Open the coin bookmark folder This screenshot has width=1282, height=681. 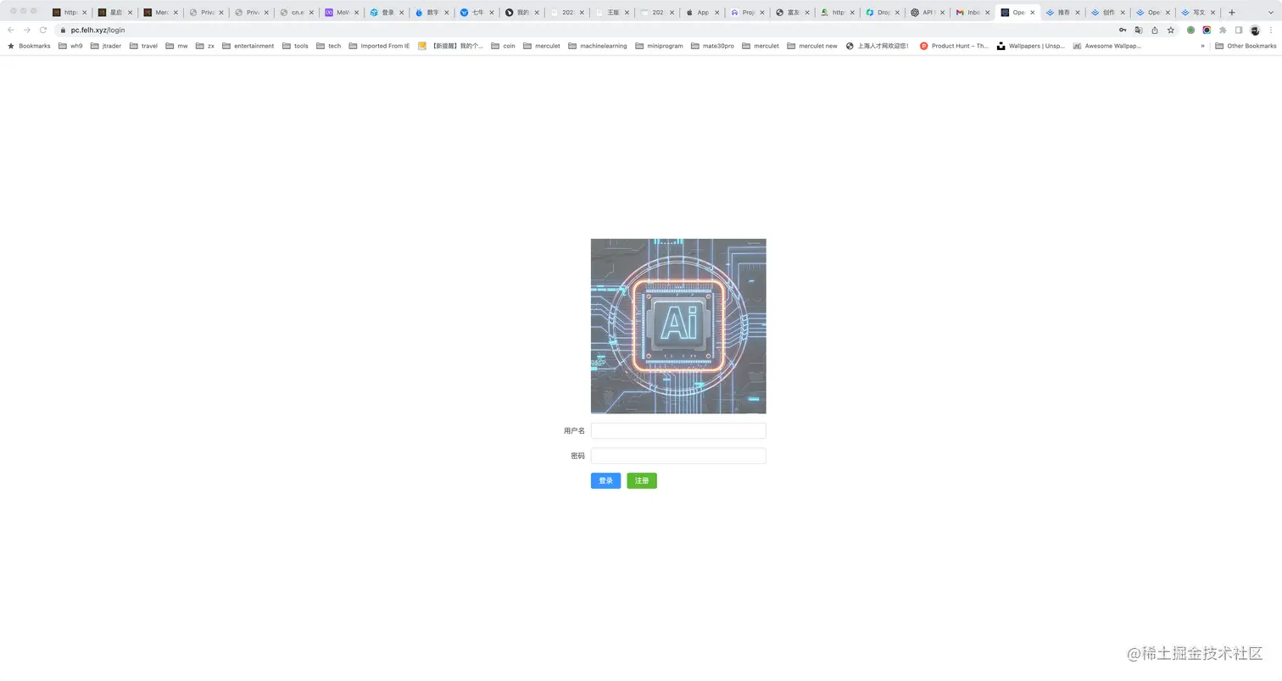pyautogui.click(x=503, y=46)
